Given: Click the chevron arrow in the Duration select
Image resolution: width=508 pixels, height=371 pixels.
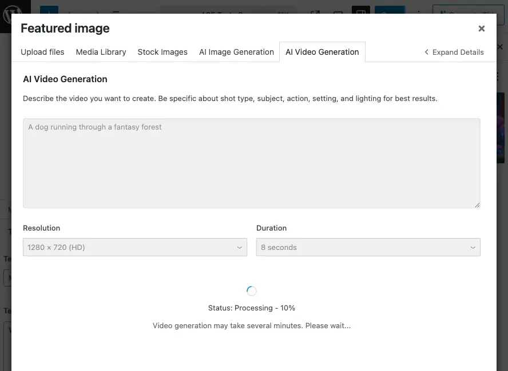Looking at the screenshot, I should (473, 248).
